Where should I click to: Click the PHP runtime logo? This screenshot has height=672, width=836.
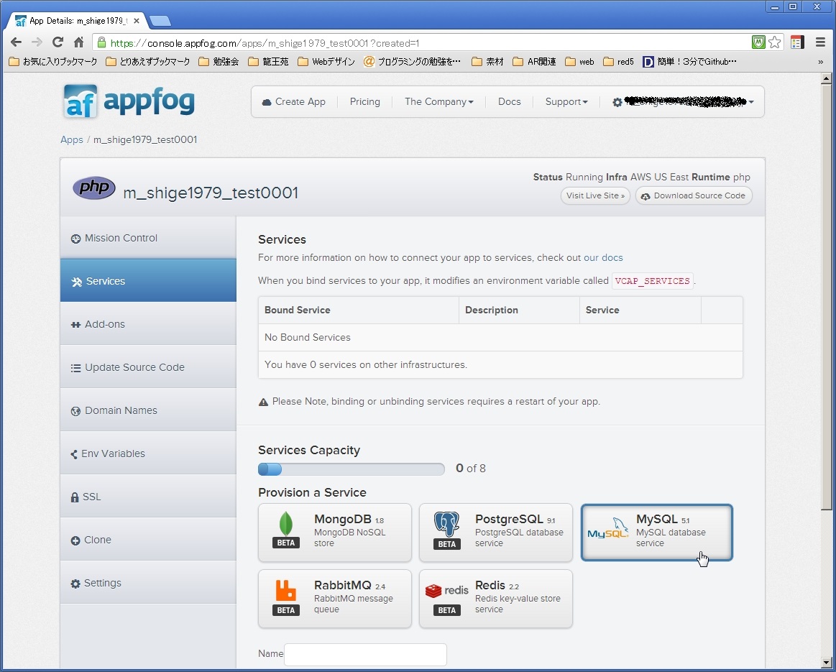click(x=94, y=188)
